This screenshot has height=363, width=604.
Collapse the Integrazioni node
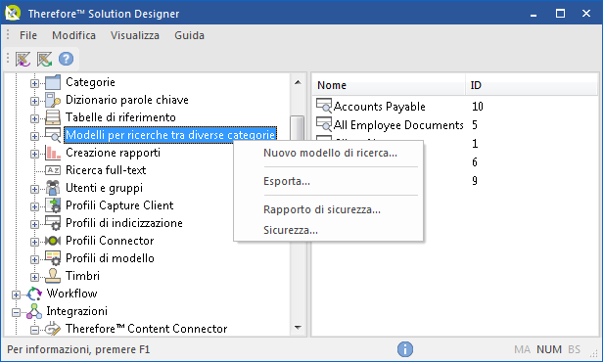pos(16,312)
